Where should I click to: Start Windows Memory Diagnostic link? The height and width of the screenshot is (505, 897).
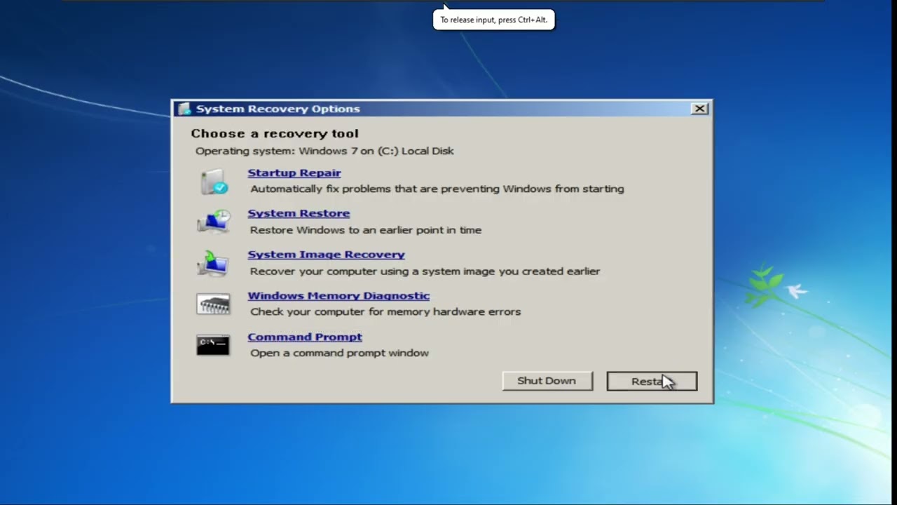pos(338,296)
